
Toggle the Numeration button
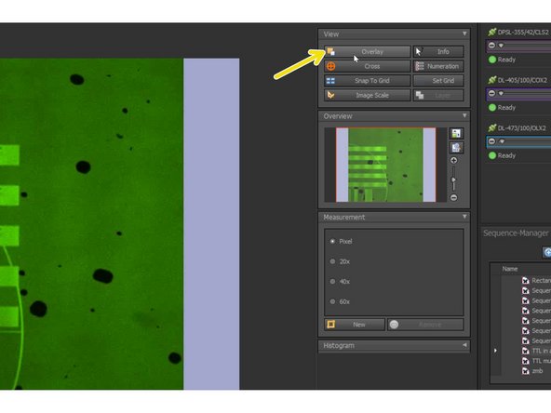tap(438, 66)
